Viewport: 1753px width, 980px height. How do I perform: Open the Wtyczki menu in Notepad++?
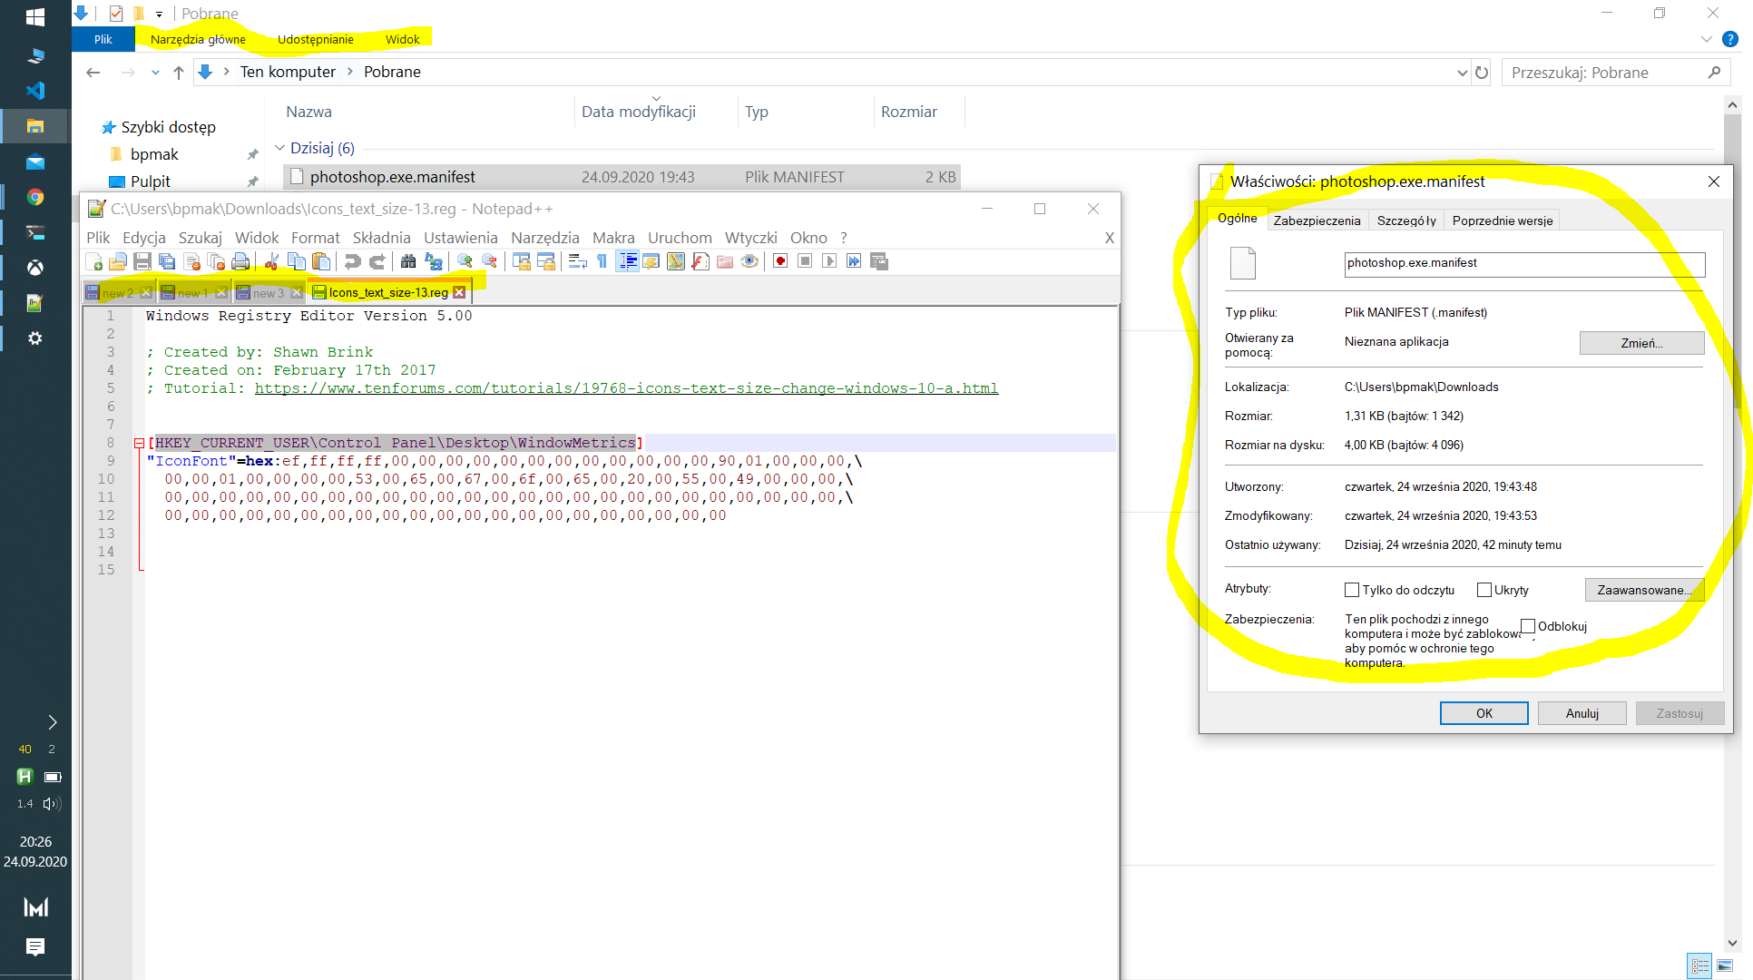(750, 238)
